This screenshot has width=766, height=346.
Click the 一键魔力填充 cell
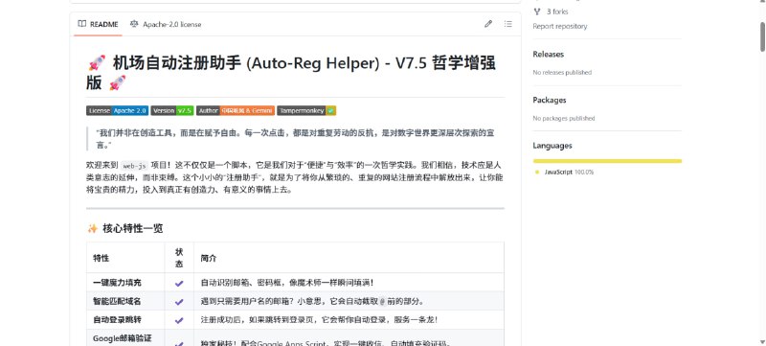pyautogui.click(x=125, y=283)
